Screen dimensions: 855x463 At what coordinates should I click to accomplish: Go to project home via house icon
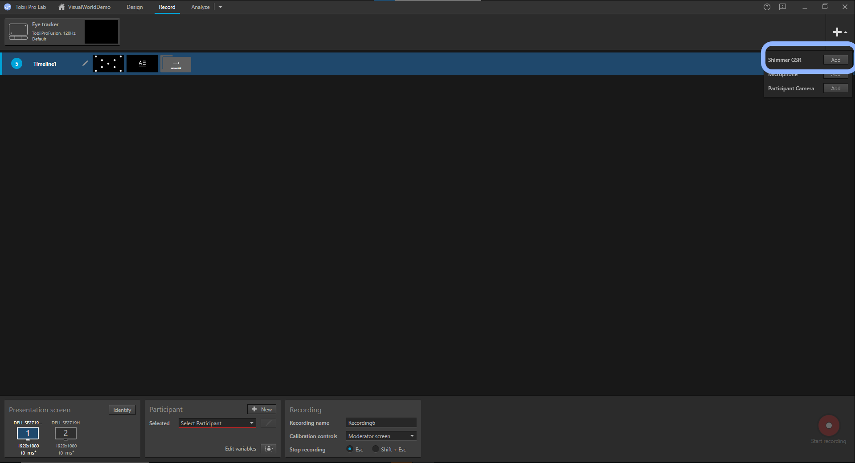[61, 7]
